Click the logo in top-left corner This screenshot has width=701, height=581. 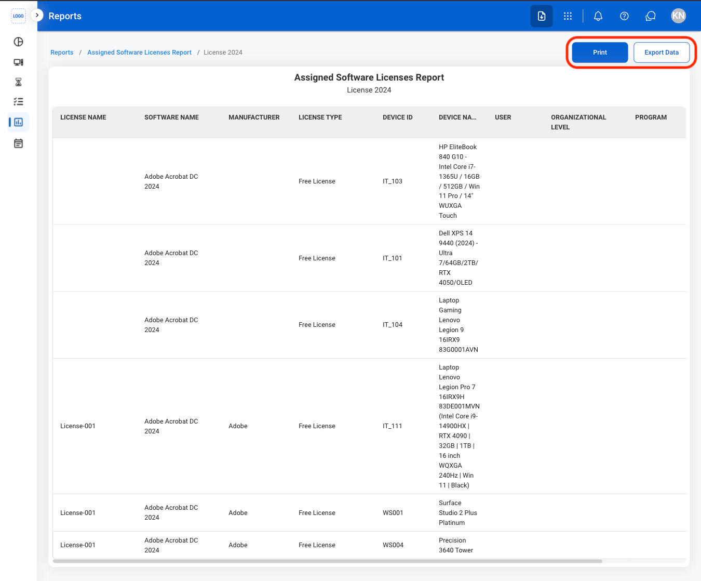point(18,16)
